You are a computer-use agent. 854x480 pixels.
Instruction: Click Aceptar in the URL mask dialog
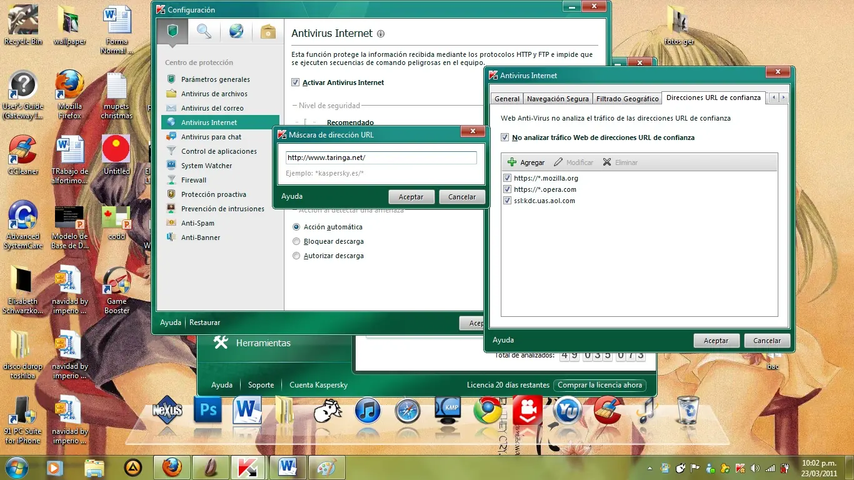coord(411,197)
